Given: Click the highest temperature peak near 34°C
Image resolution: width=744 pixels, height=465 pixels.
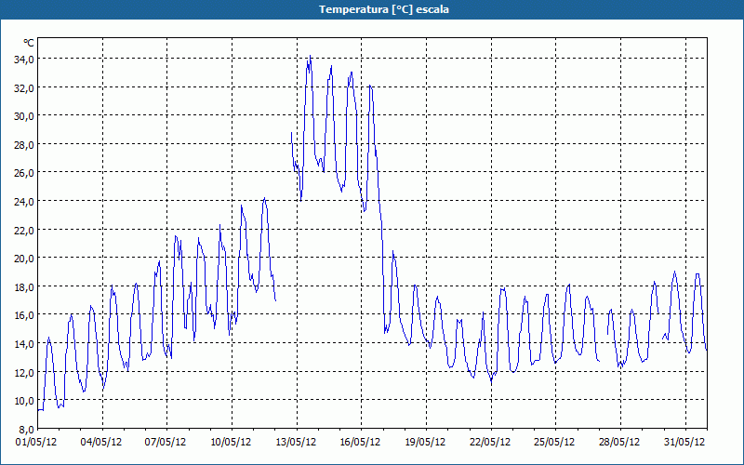Looking at the screenshot, I should coord(310,57).
